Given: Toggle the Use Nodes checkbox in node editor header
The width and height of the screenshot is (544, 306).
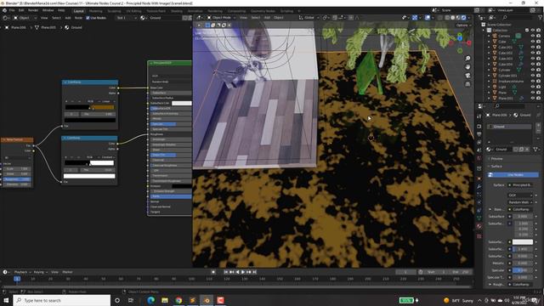Looking at the screenshot, I should 88,18.
